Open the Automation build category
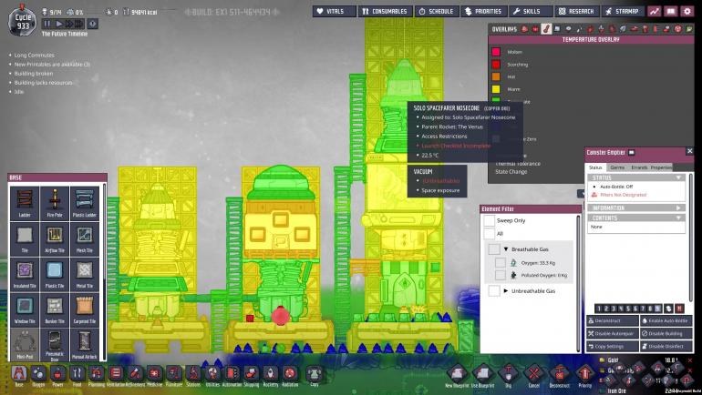Viewport: 702px width, 395px height. [232, 375]
